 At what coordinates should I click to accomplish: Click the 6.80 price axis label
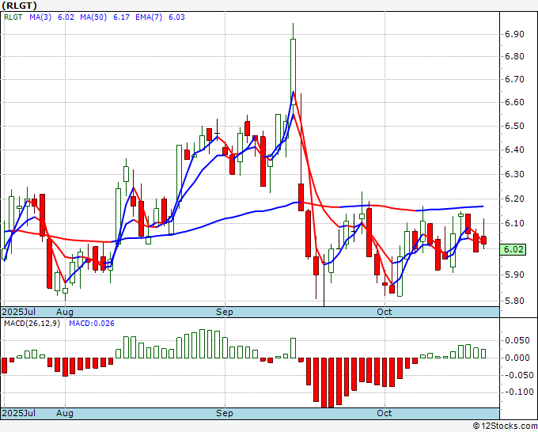pos(514,56)
